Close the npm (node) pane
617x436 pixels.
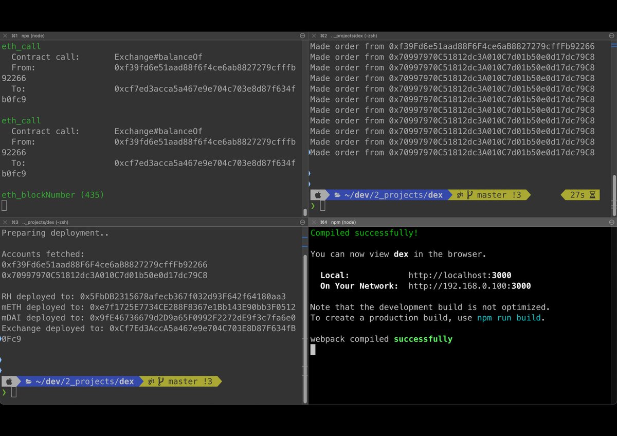(313, 222)
